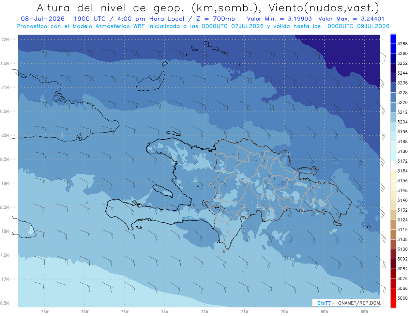Click the 3132 colorbar value
The image size is (409, 316).
click(x=403, y=210)
